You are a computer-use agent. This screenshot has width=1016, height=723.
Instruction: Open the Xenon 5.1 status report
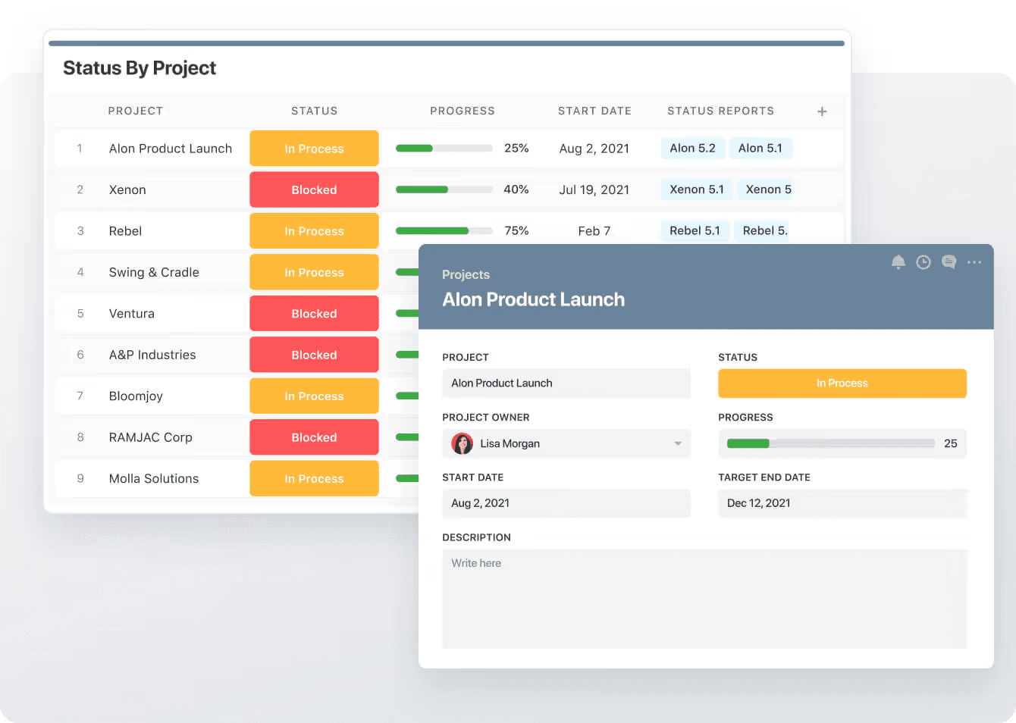tap(695, 189)
